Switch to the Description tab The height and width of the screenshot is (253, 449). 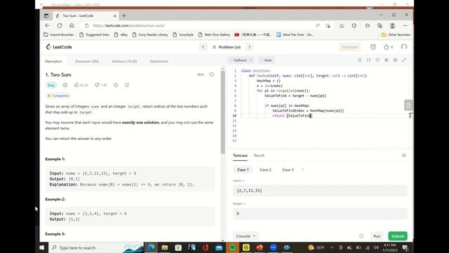[53, 61]
